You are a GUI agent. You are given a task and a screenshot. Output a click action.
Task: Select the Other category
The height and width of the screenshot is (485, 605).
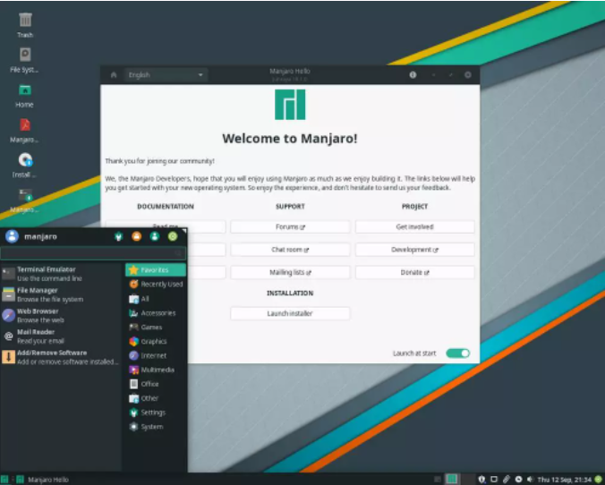tap(156, 398)
